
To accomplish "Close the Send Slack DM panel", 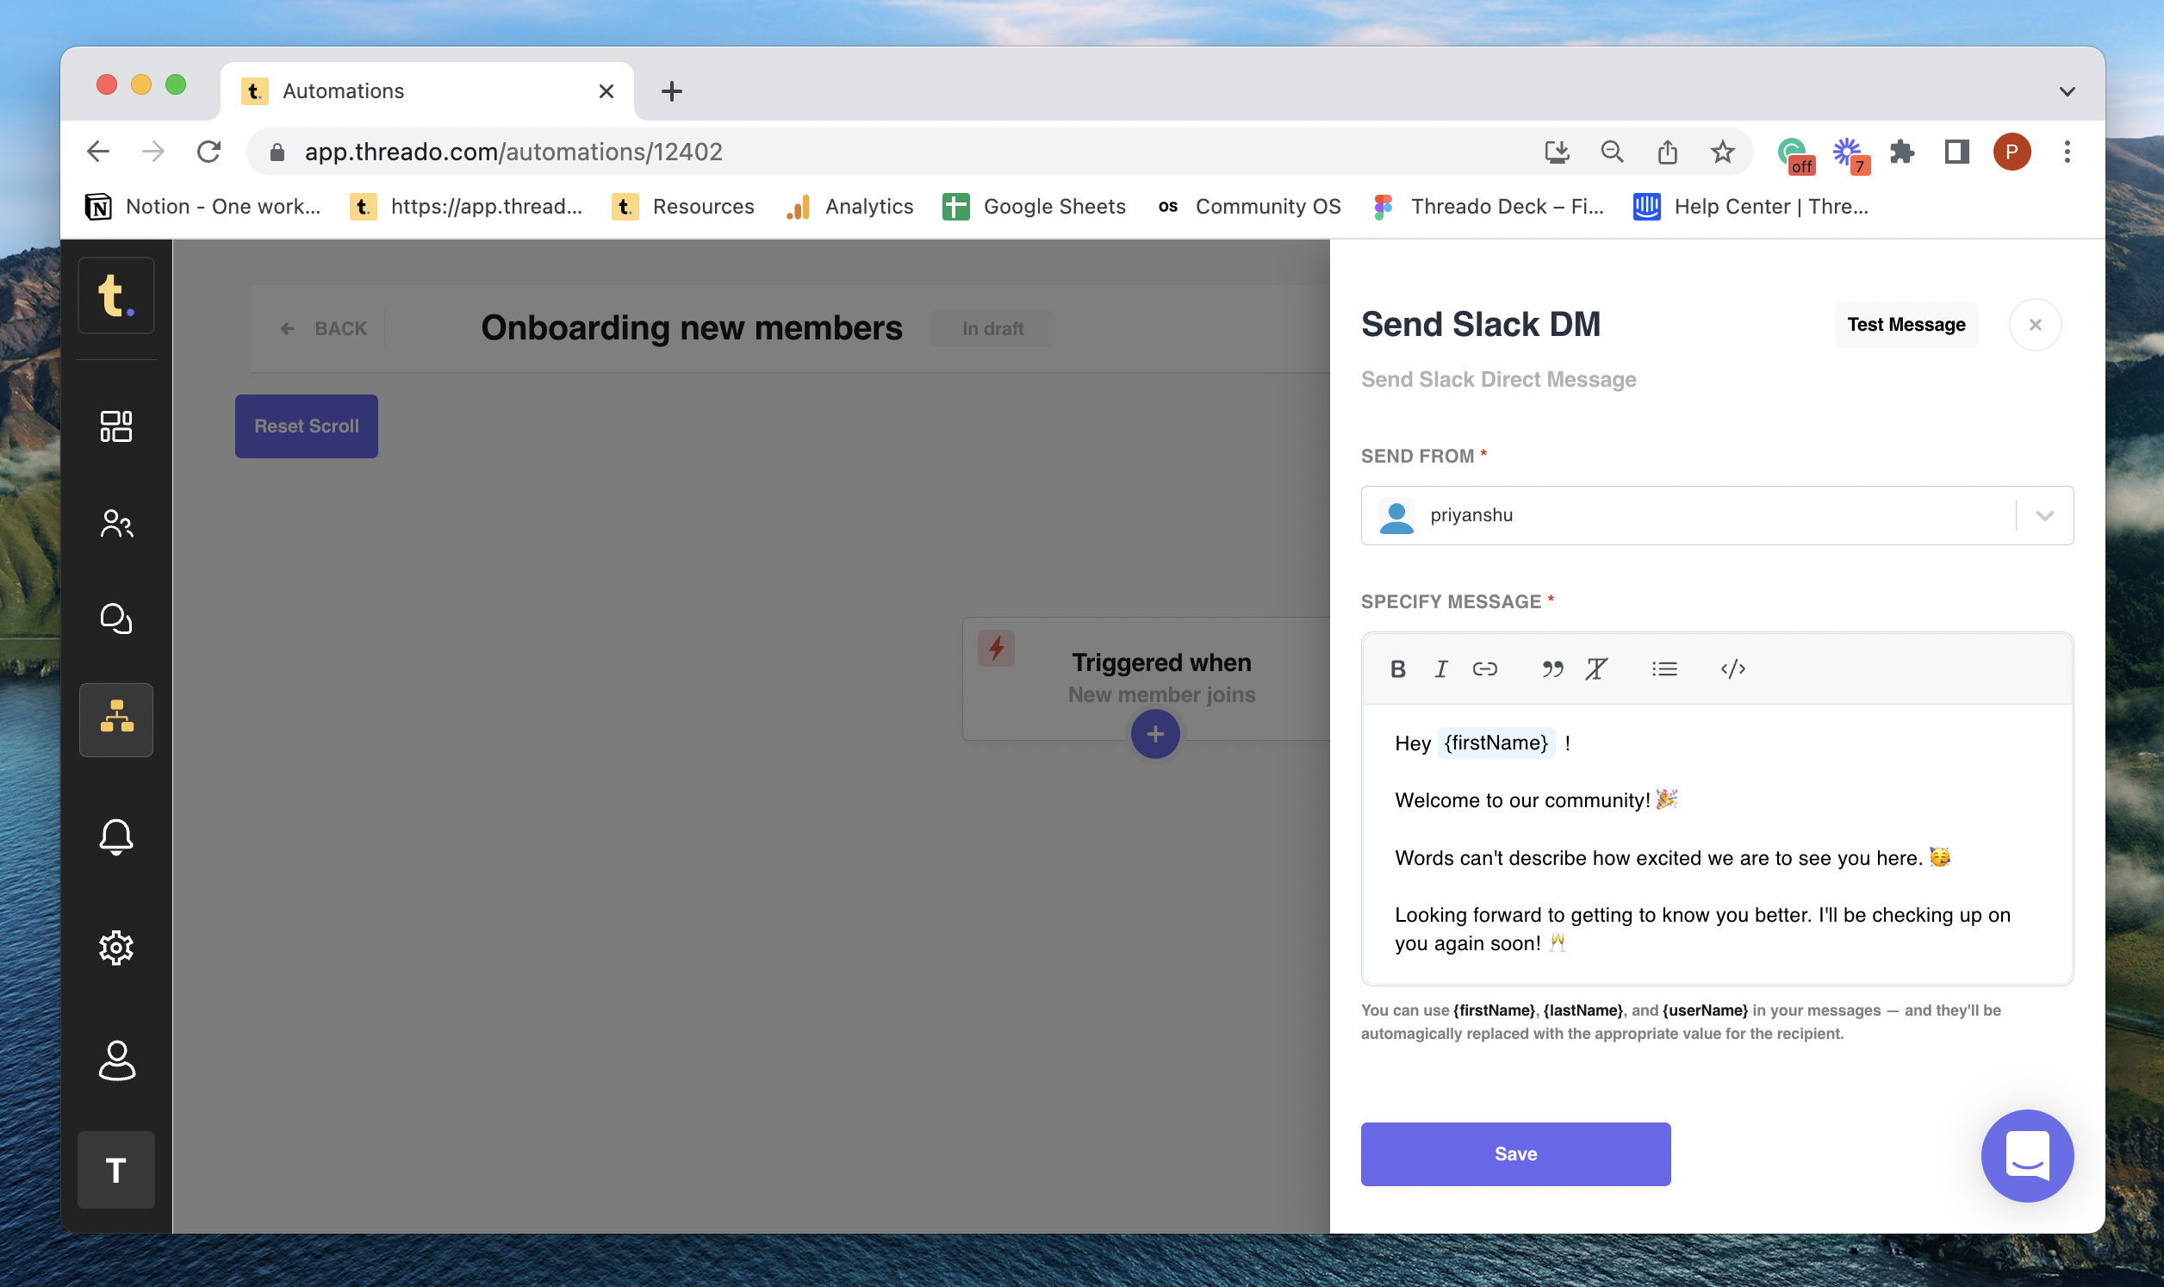I will pyautogui.click(x=2034, y=325).
